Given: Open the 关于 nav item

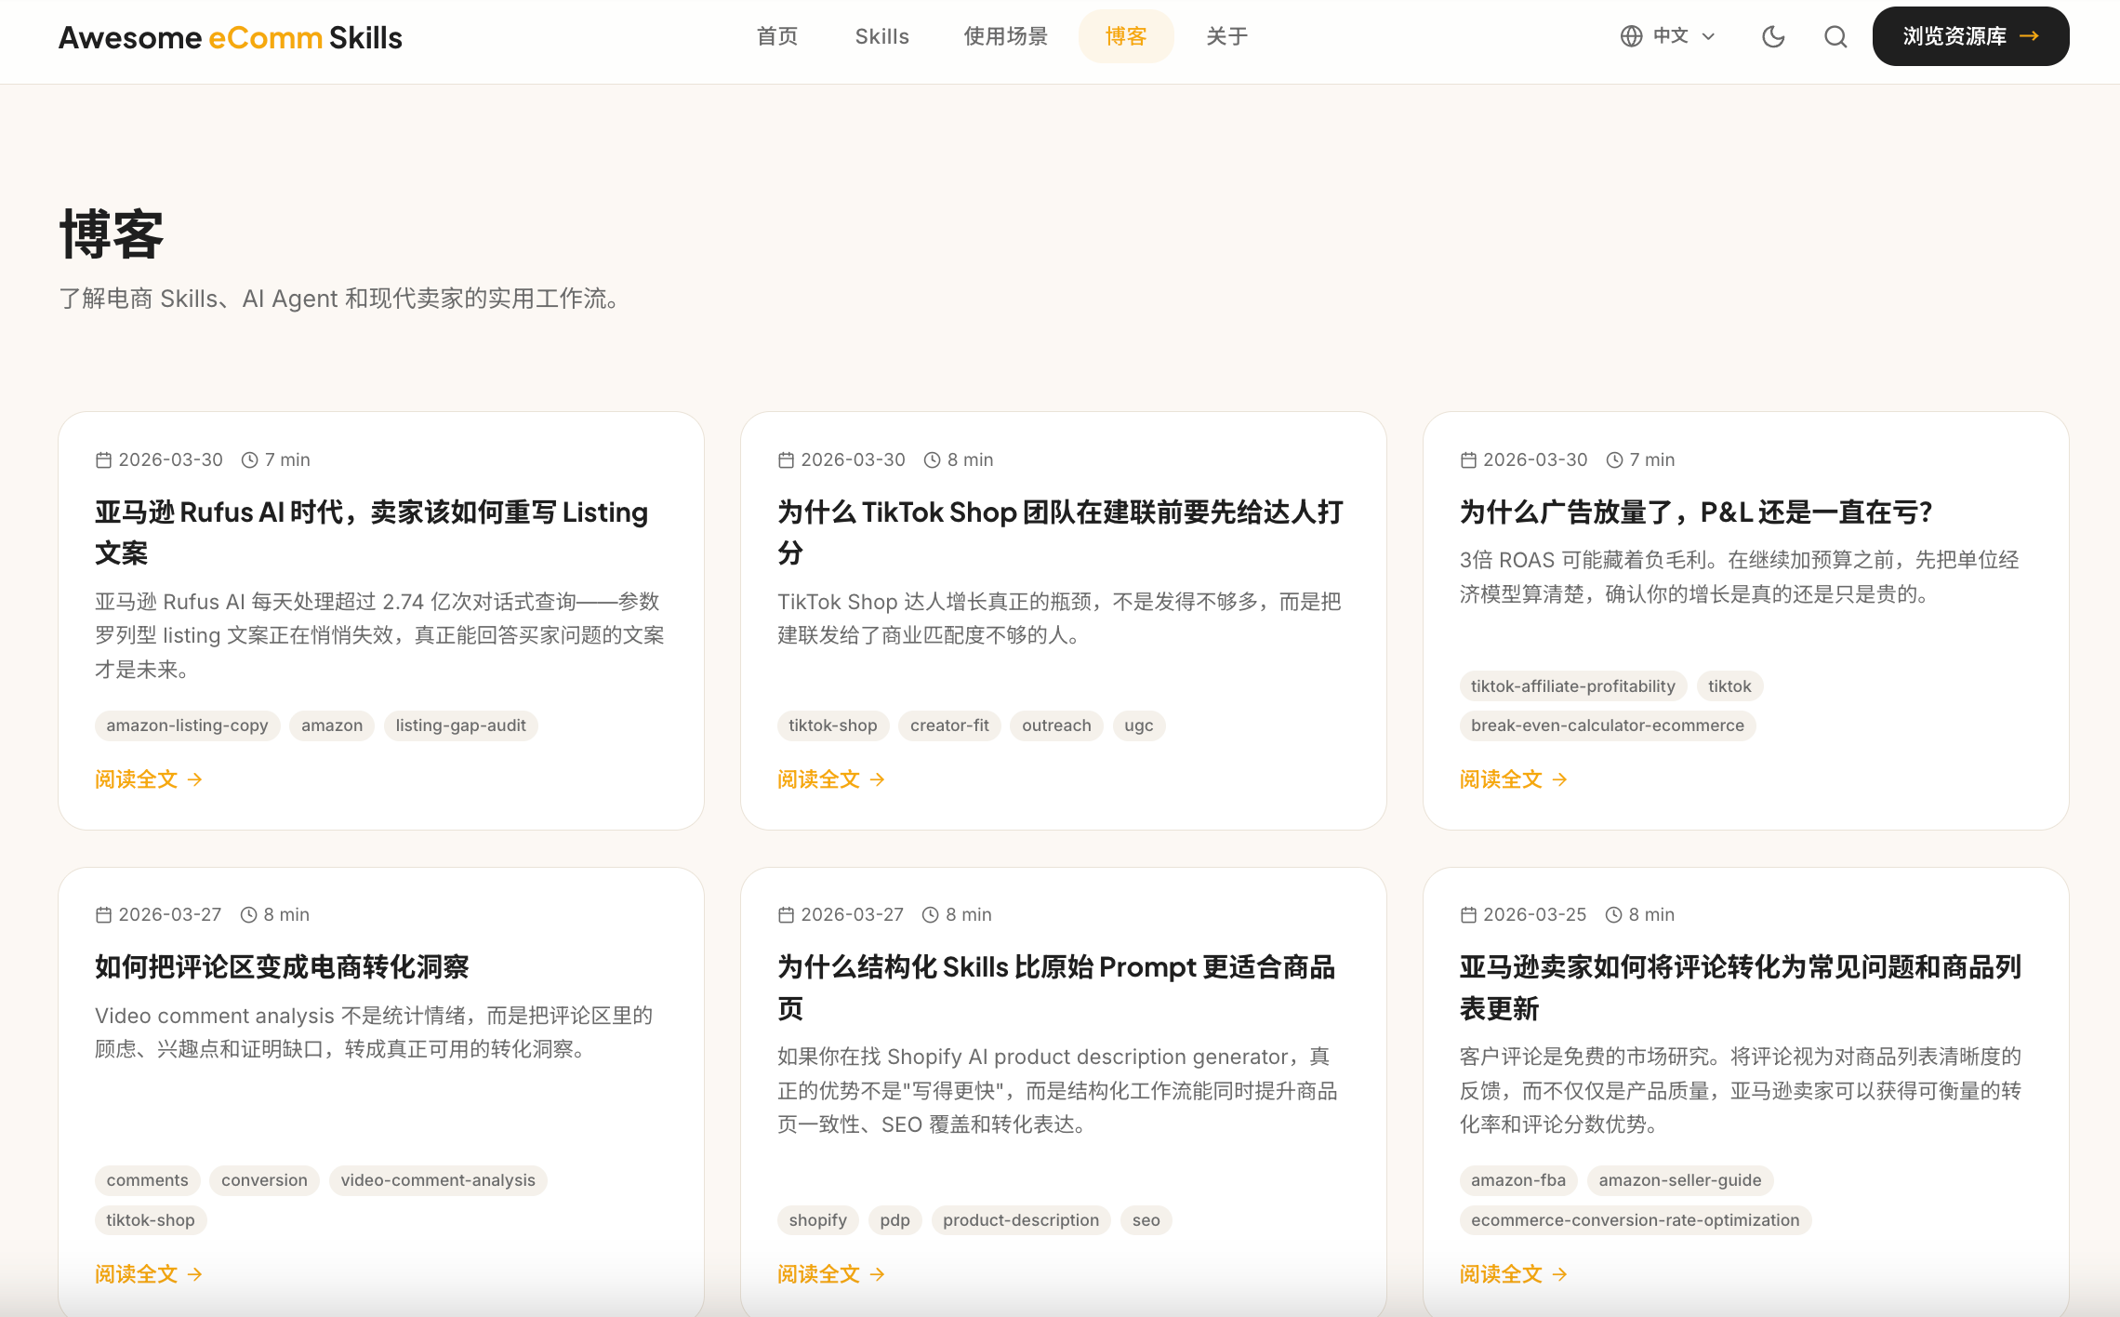Looking at the screenshot, I should (x=1226, y=36).
